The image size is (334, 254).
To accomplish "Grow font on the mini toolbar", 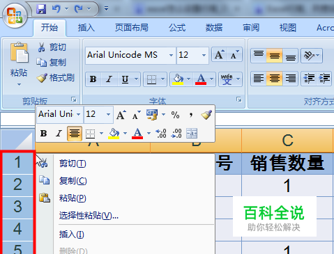I will pyautogui.click(x=121, y=115).
